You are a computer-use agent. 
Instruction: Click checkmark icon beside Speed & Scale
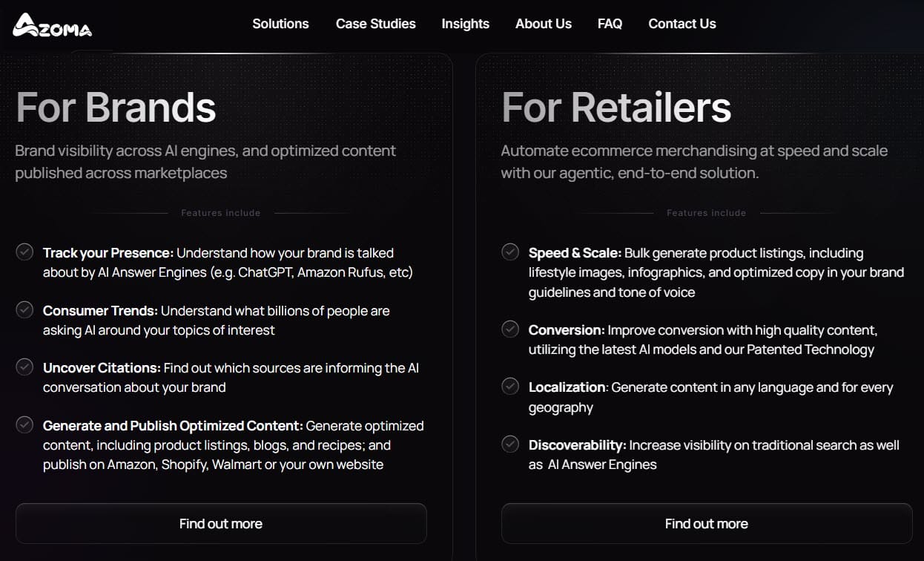pos(510,252)
